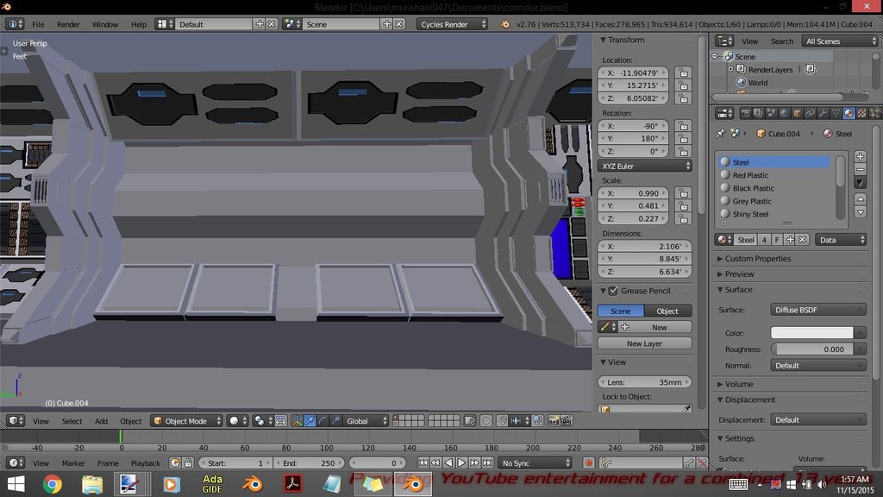Toggle lock on Scale Z
883x497 pixels.
683,219
